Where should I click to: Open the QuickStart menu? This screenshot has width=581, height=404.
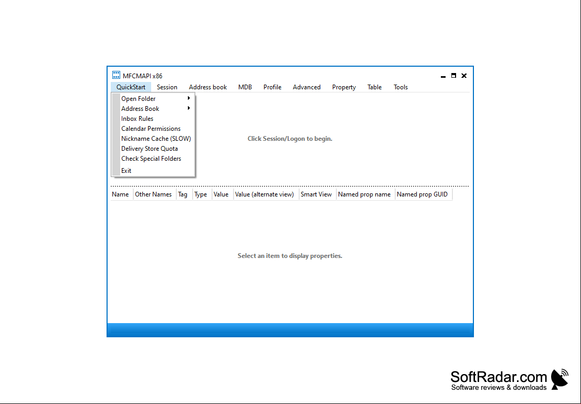131,87
